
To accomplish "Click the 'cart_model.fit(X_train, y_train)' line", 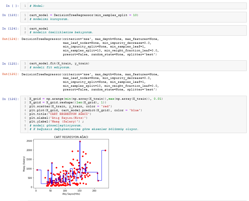I will (x=59, y=63).
